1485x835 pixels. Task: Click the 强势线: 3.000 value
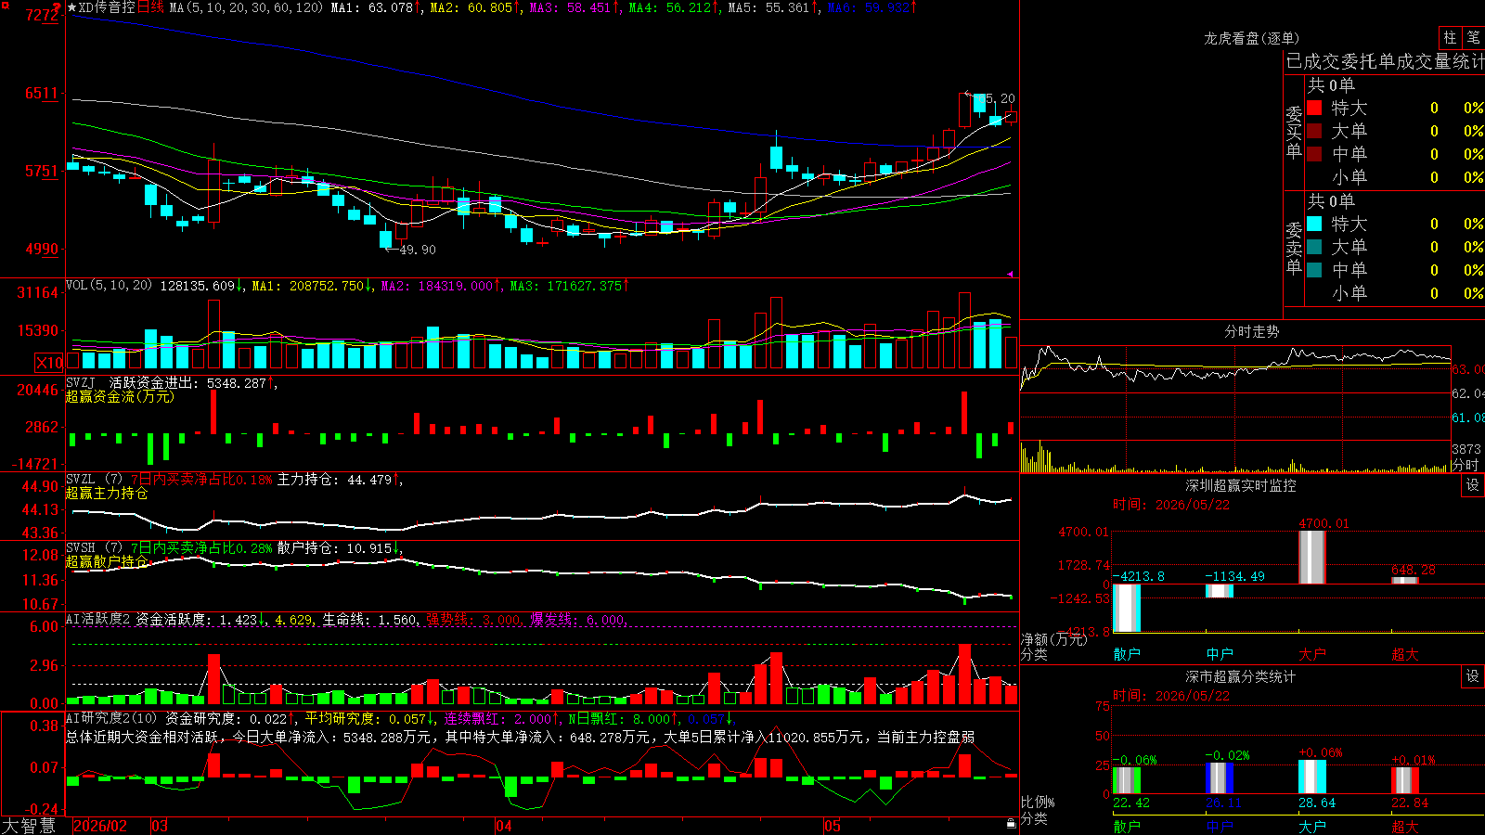(x=474, y=620)
